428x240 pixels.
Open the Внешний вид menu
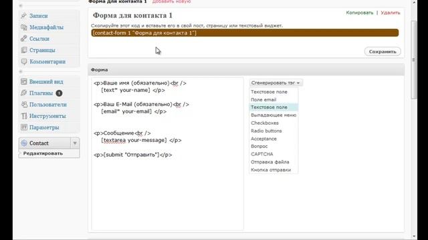click(x=46, y=81)
